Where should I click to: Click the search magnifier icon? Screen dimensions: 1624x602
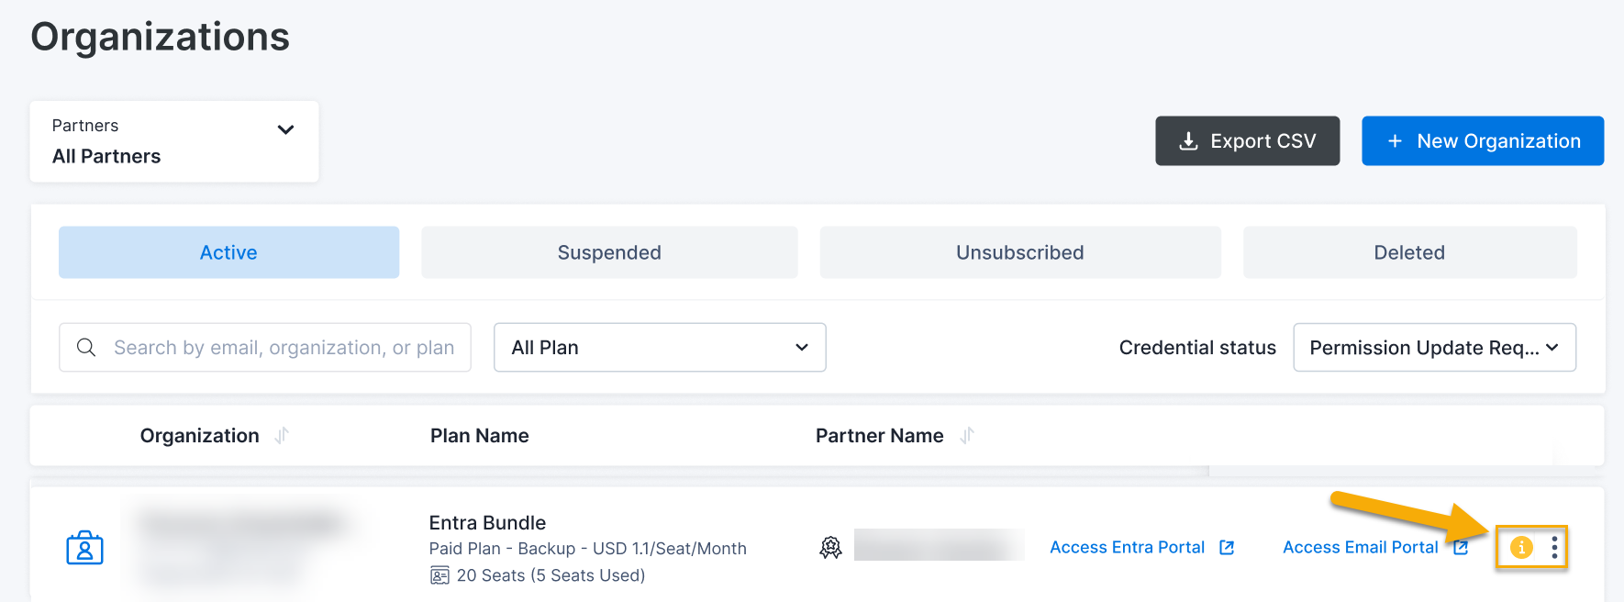(86, 348)
